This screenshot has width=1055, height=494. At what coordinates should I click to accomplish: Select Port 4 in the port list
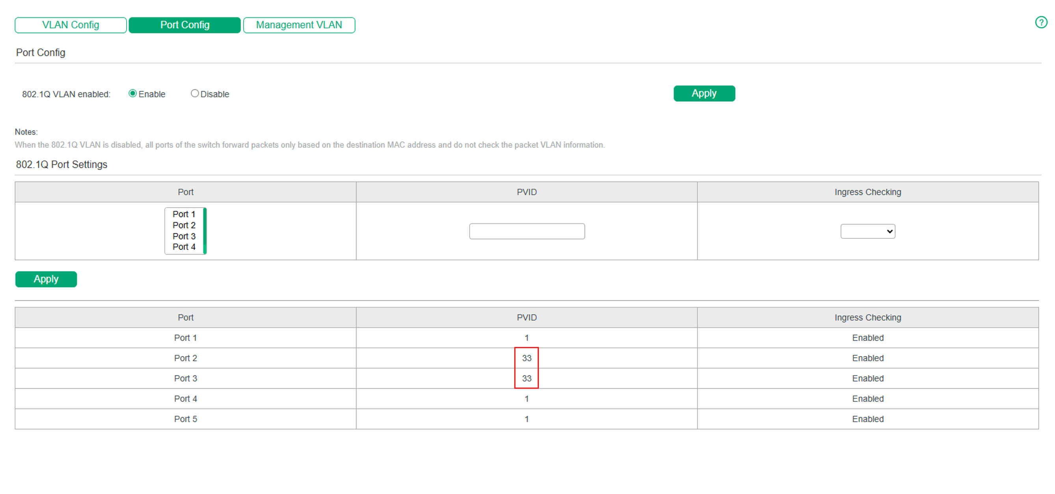click(184, 247)
